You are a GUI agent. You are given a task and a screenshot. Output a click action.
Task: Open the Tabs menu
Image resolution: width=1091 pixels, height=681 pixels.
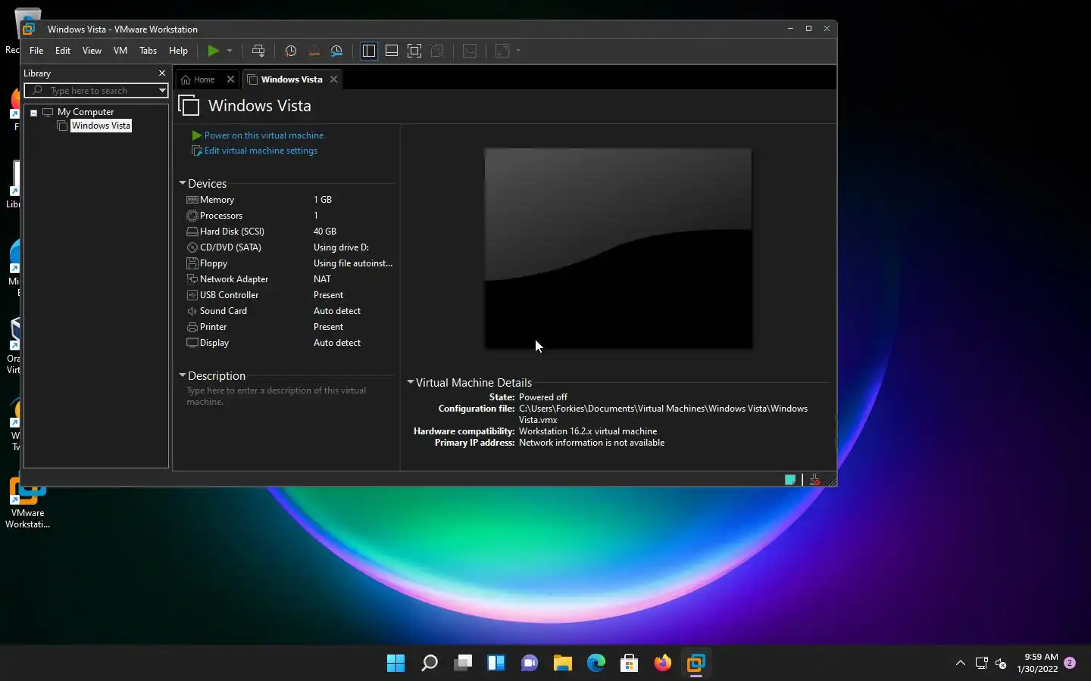click(x=148, y=51)
